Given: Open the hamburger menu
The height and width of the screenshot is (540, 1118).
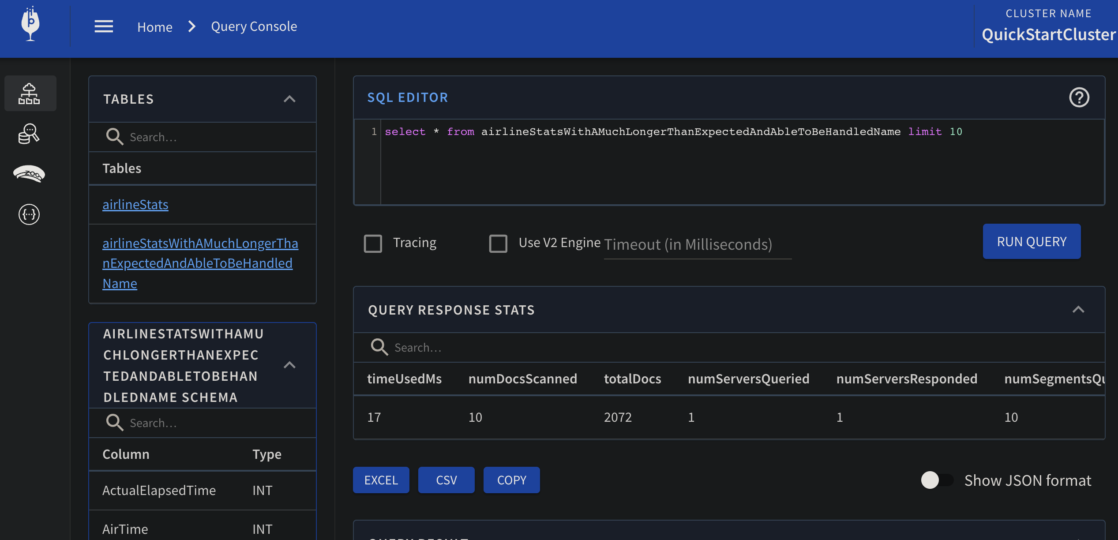Looking at the screenshot, I should [104, 26].
